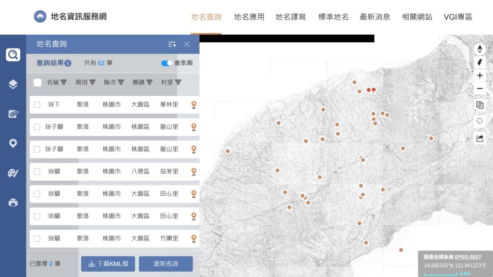Click the 下載KML檔 button
The image size is (493, 277).
tap(108, 264)
